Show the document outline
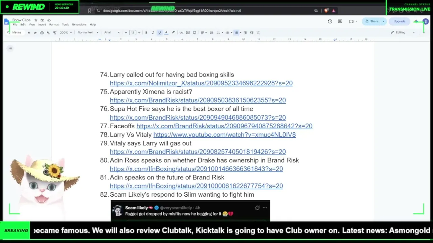This screenshot has width=433, height=243. point(10,49)
